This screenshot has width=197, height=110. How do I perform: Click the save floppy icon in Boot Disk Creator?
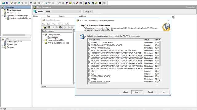tap(49, 27)
